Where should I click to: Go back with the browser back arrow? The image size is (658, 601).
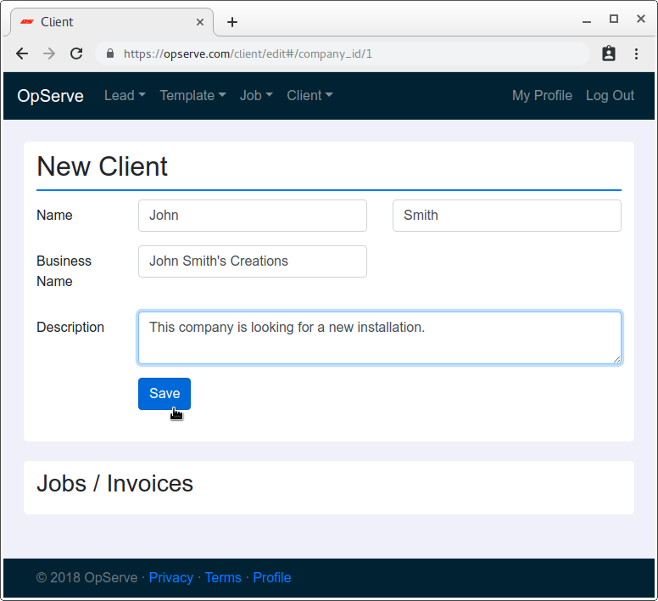(22, 53)
